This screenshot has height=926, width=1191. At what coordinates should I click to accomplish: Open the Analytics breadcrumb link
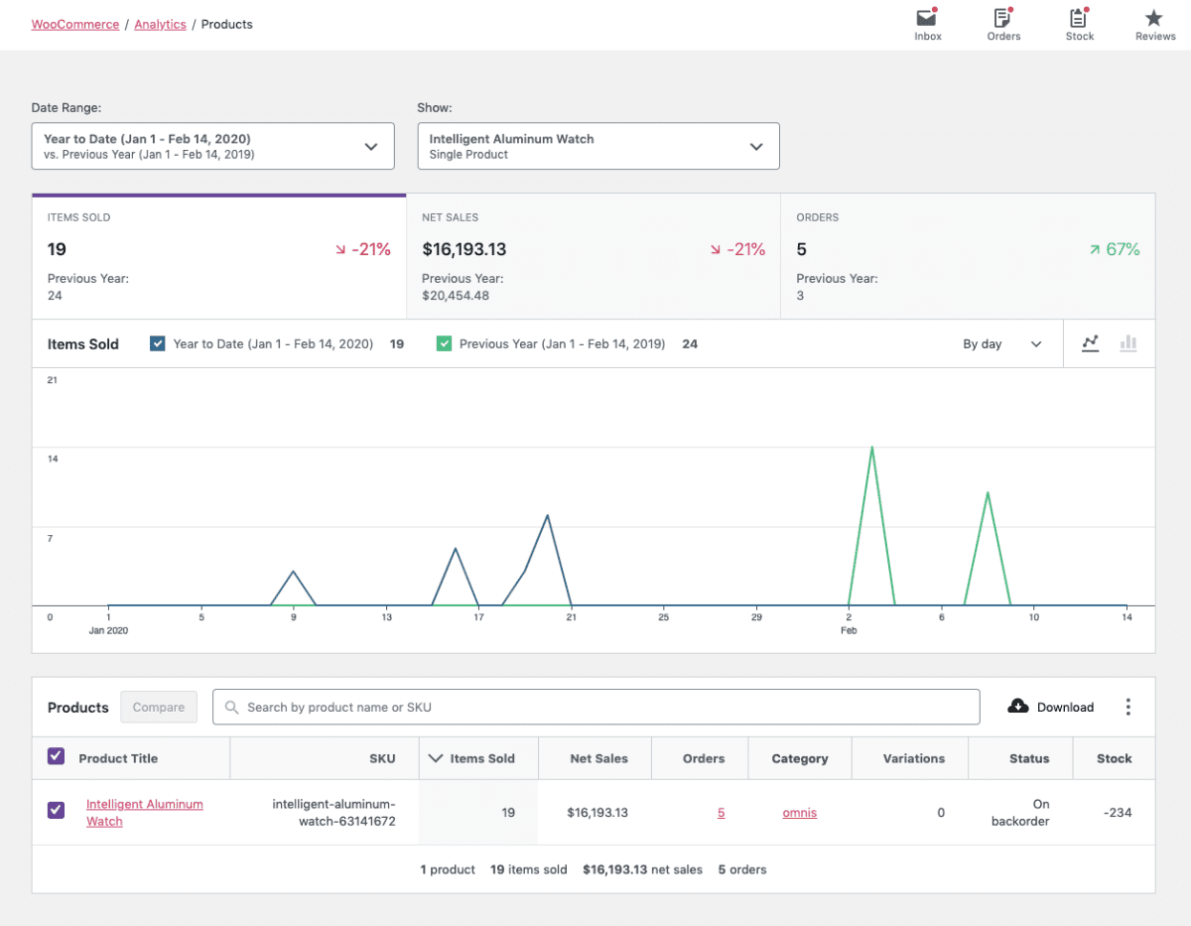click(x=160, y=24)
